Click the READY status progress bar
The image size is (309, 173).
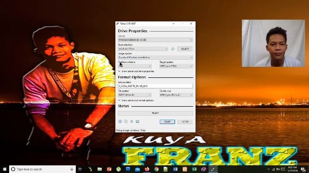tap(155, 113)
